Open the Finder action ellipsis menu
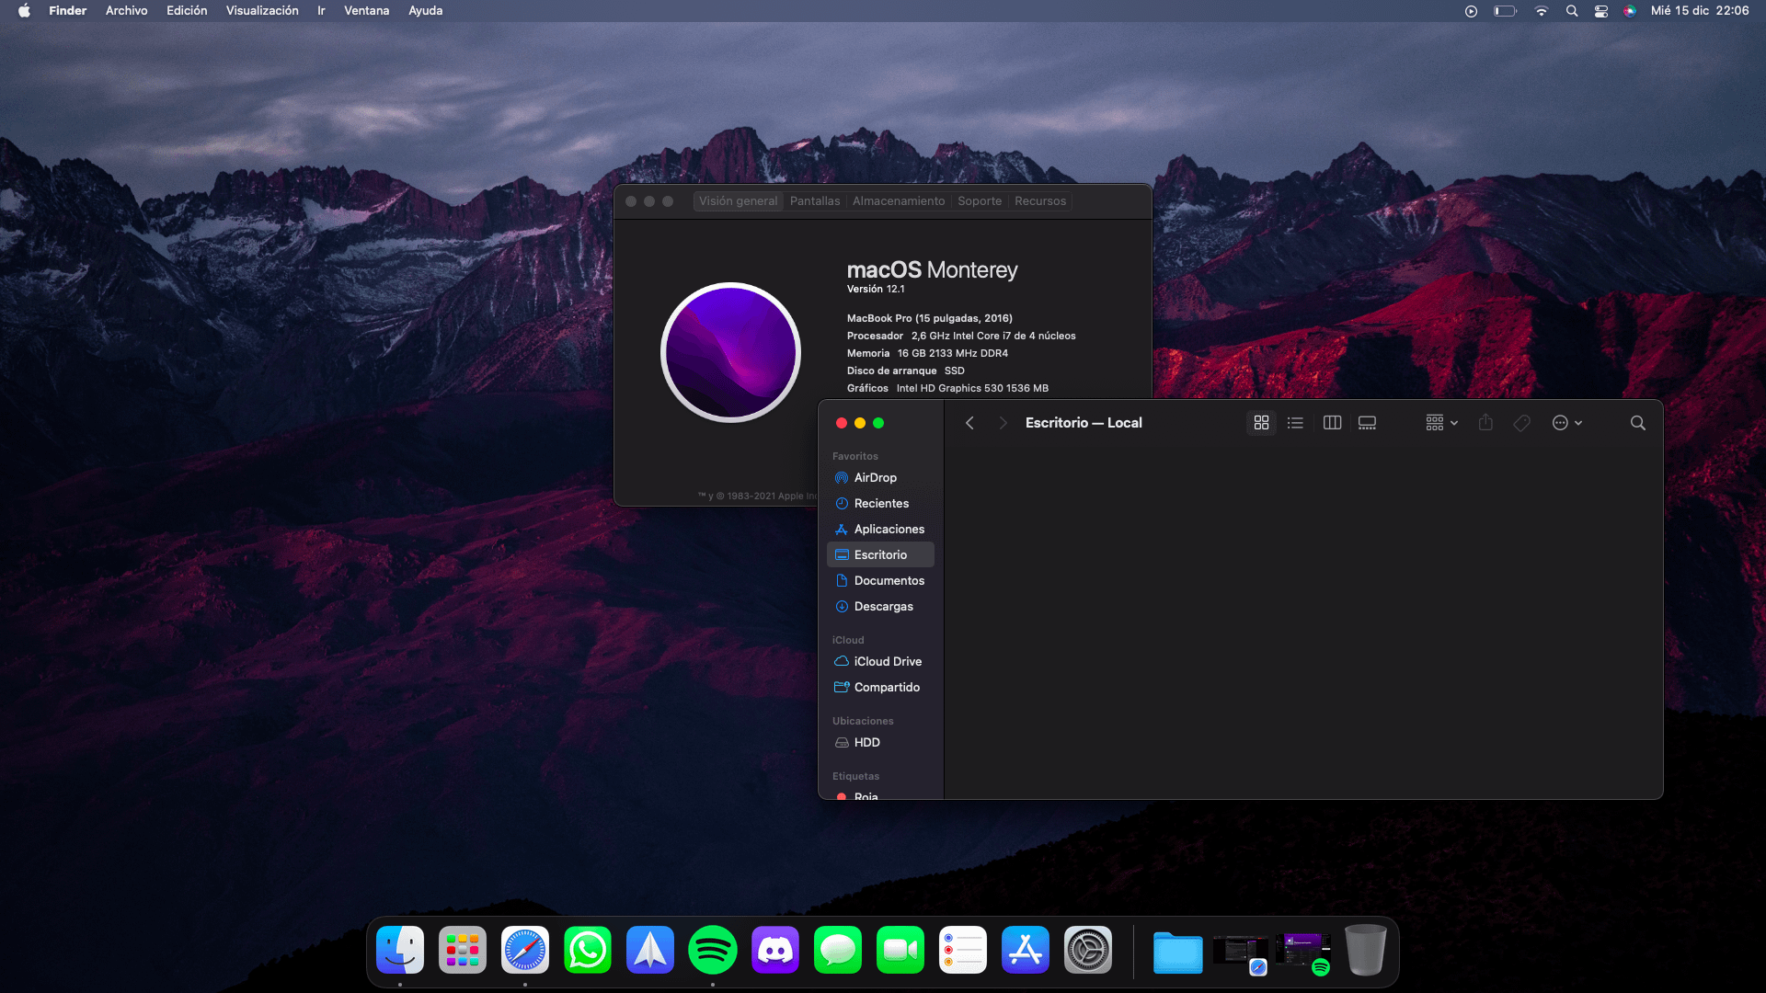Screen dimensions: 1766x993 click(1566, 423)
